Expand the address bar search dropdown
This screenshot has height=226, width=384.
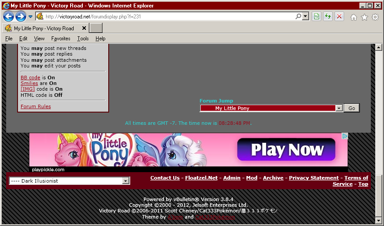coord(305,17)
